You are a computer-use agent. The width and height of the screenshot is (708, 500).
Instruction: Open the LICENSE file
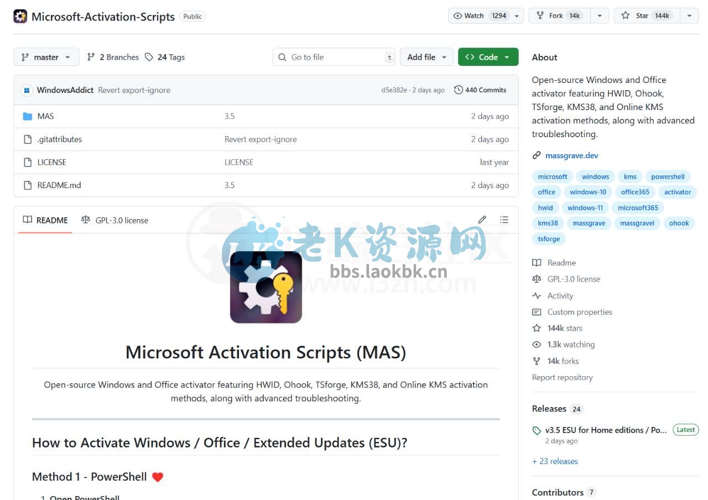(x=52, y=162)
